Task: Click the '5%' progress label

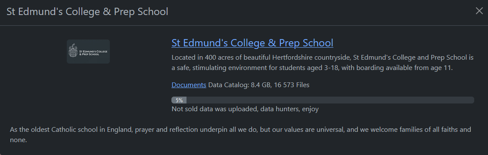Action: [179, 100]
